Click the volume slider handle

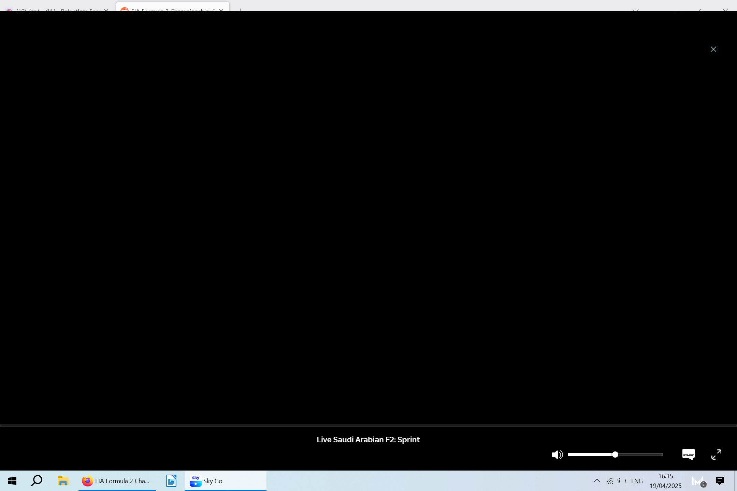click(x=615, y=455)
